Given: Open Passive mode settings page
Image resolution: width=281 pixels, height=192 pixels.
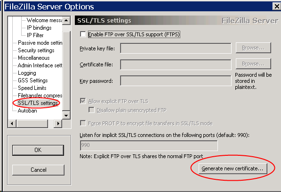Looking at the screenshot, I should point(40,43).
